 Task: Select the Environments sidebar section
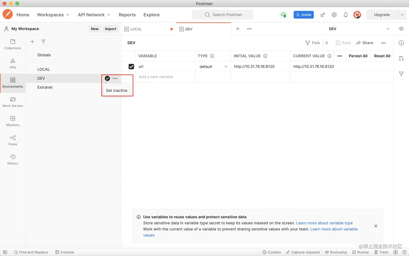pyautogui.click(x=13, y=83)
